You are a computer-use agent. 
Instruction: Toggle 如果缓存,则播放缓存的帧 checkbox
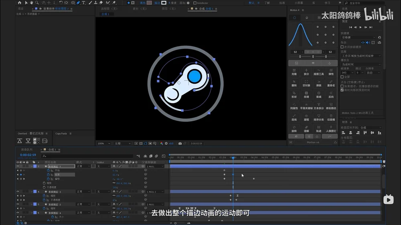(x=342, y=86)
